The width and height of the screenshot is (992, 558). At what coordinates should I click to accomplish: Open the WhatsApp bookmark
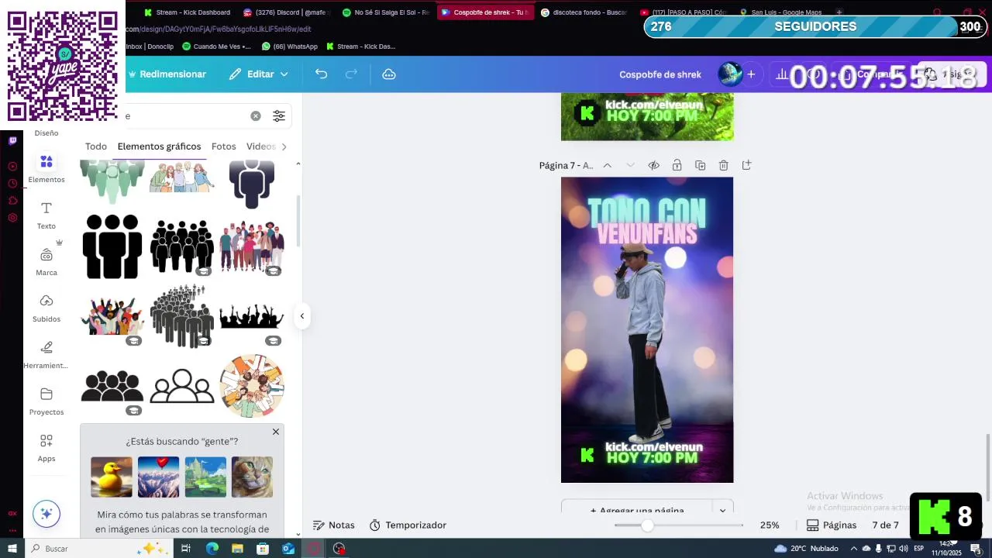point(290,46)
